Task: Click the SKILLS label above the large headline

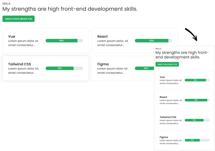Action: click(x=6, y=3)
